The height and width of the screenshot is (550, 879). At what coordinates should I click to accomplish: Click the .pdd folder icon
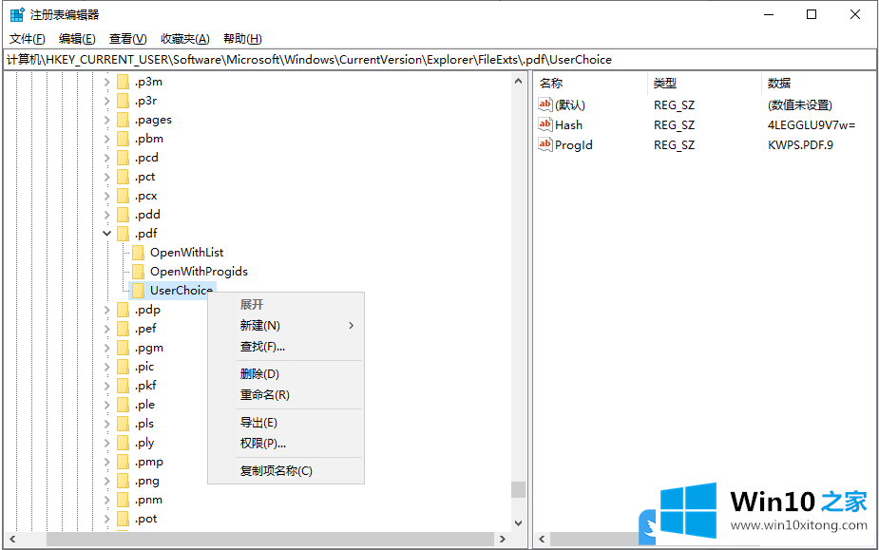point(123,215)
